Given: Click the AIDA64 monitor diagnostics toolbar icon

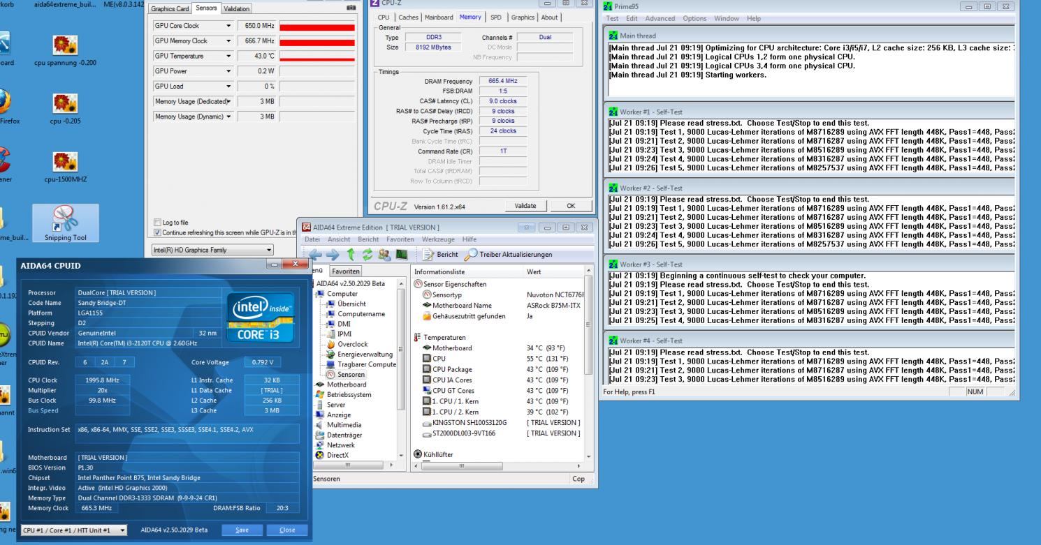Looking at the screenshot, I should 401,255.
